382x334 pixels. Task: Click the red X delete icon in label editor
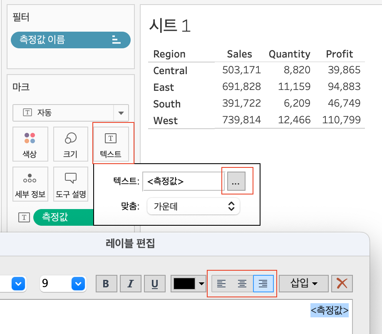coord(342,284)
